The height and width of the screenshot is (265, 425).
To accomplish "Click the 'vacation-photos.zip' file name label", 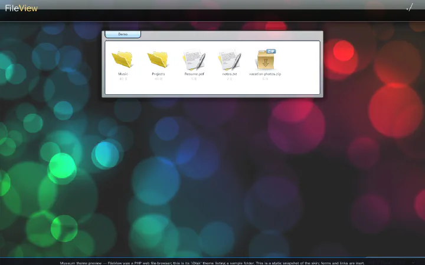I will [x=265, y=74].
